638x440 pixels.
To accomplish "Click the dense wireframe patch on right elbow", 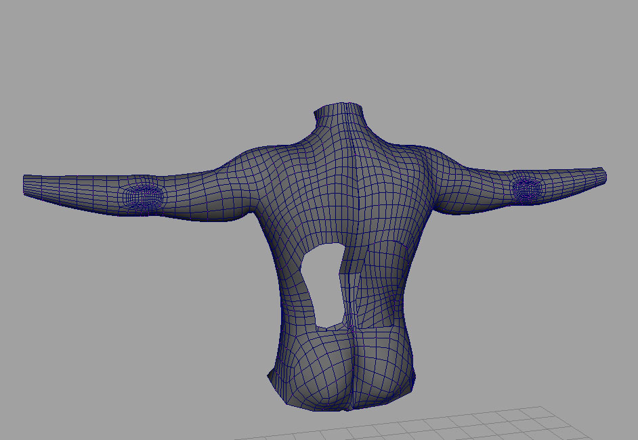I will click(x=528, y=189).
